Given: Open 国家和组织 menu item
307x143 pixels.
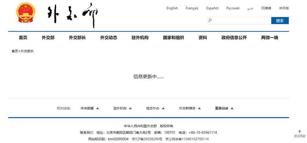Looking at the screenshot, I should tap(173, 38).
